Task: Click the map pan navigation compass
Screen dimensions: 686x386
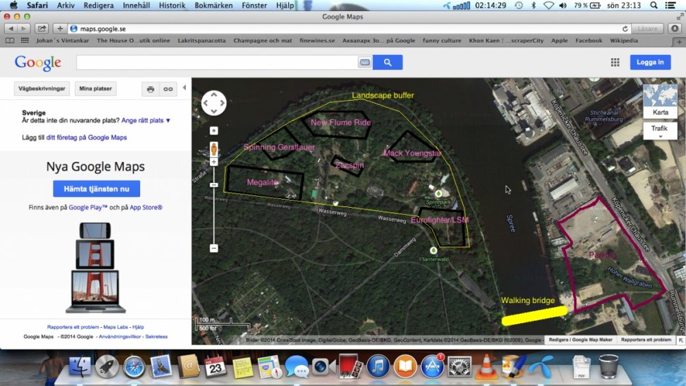Action: point(214,103)
